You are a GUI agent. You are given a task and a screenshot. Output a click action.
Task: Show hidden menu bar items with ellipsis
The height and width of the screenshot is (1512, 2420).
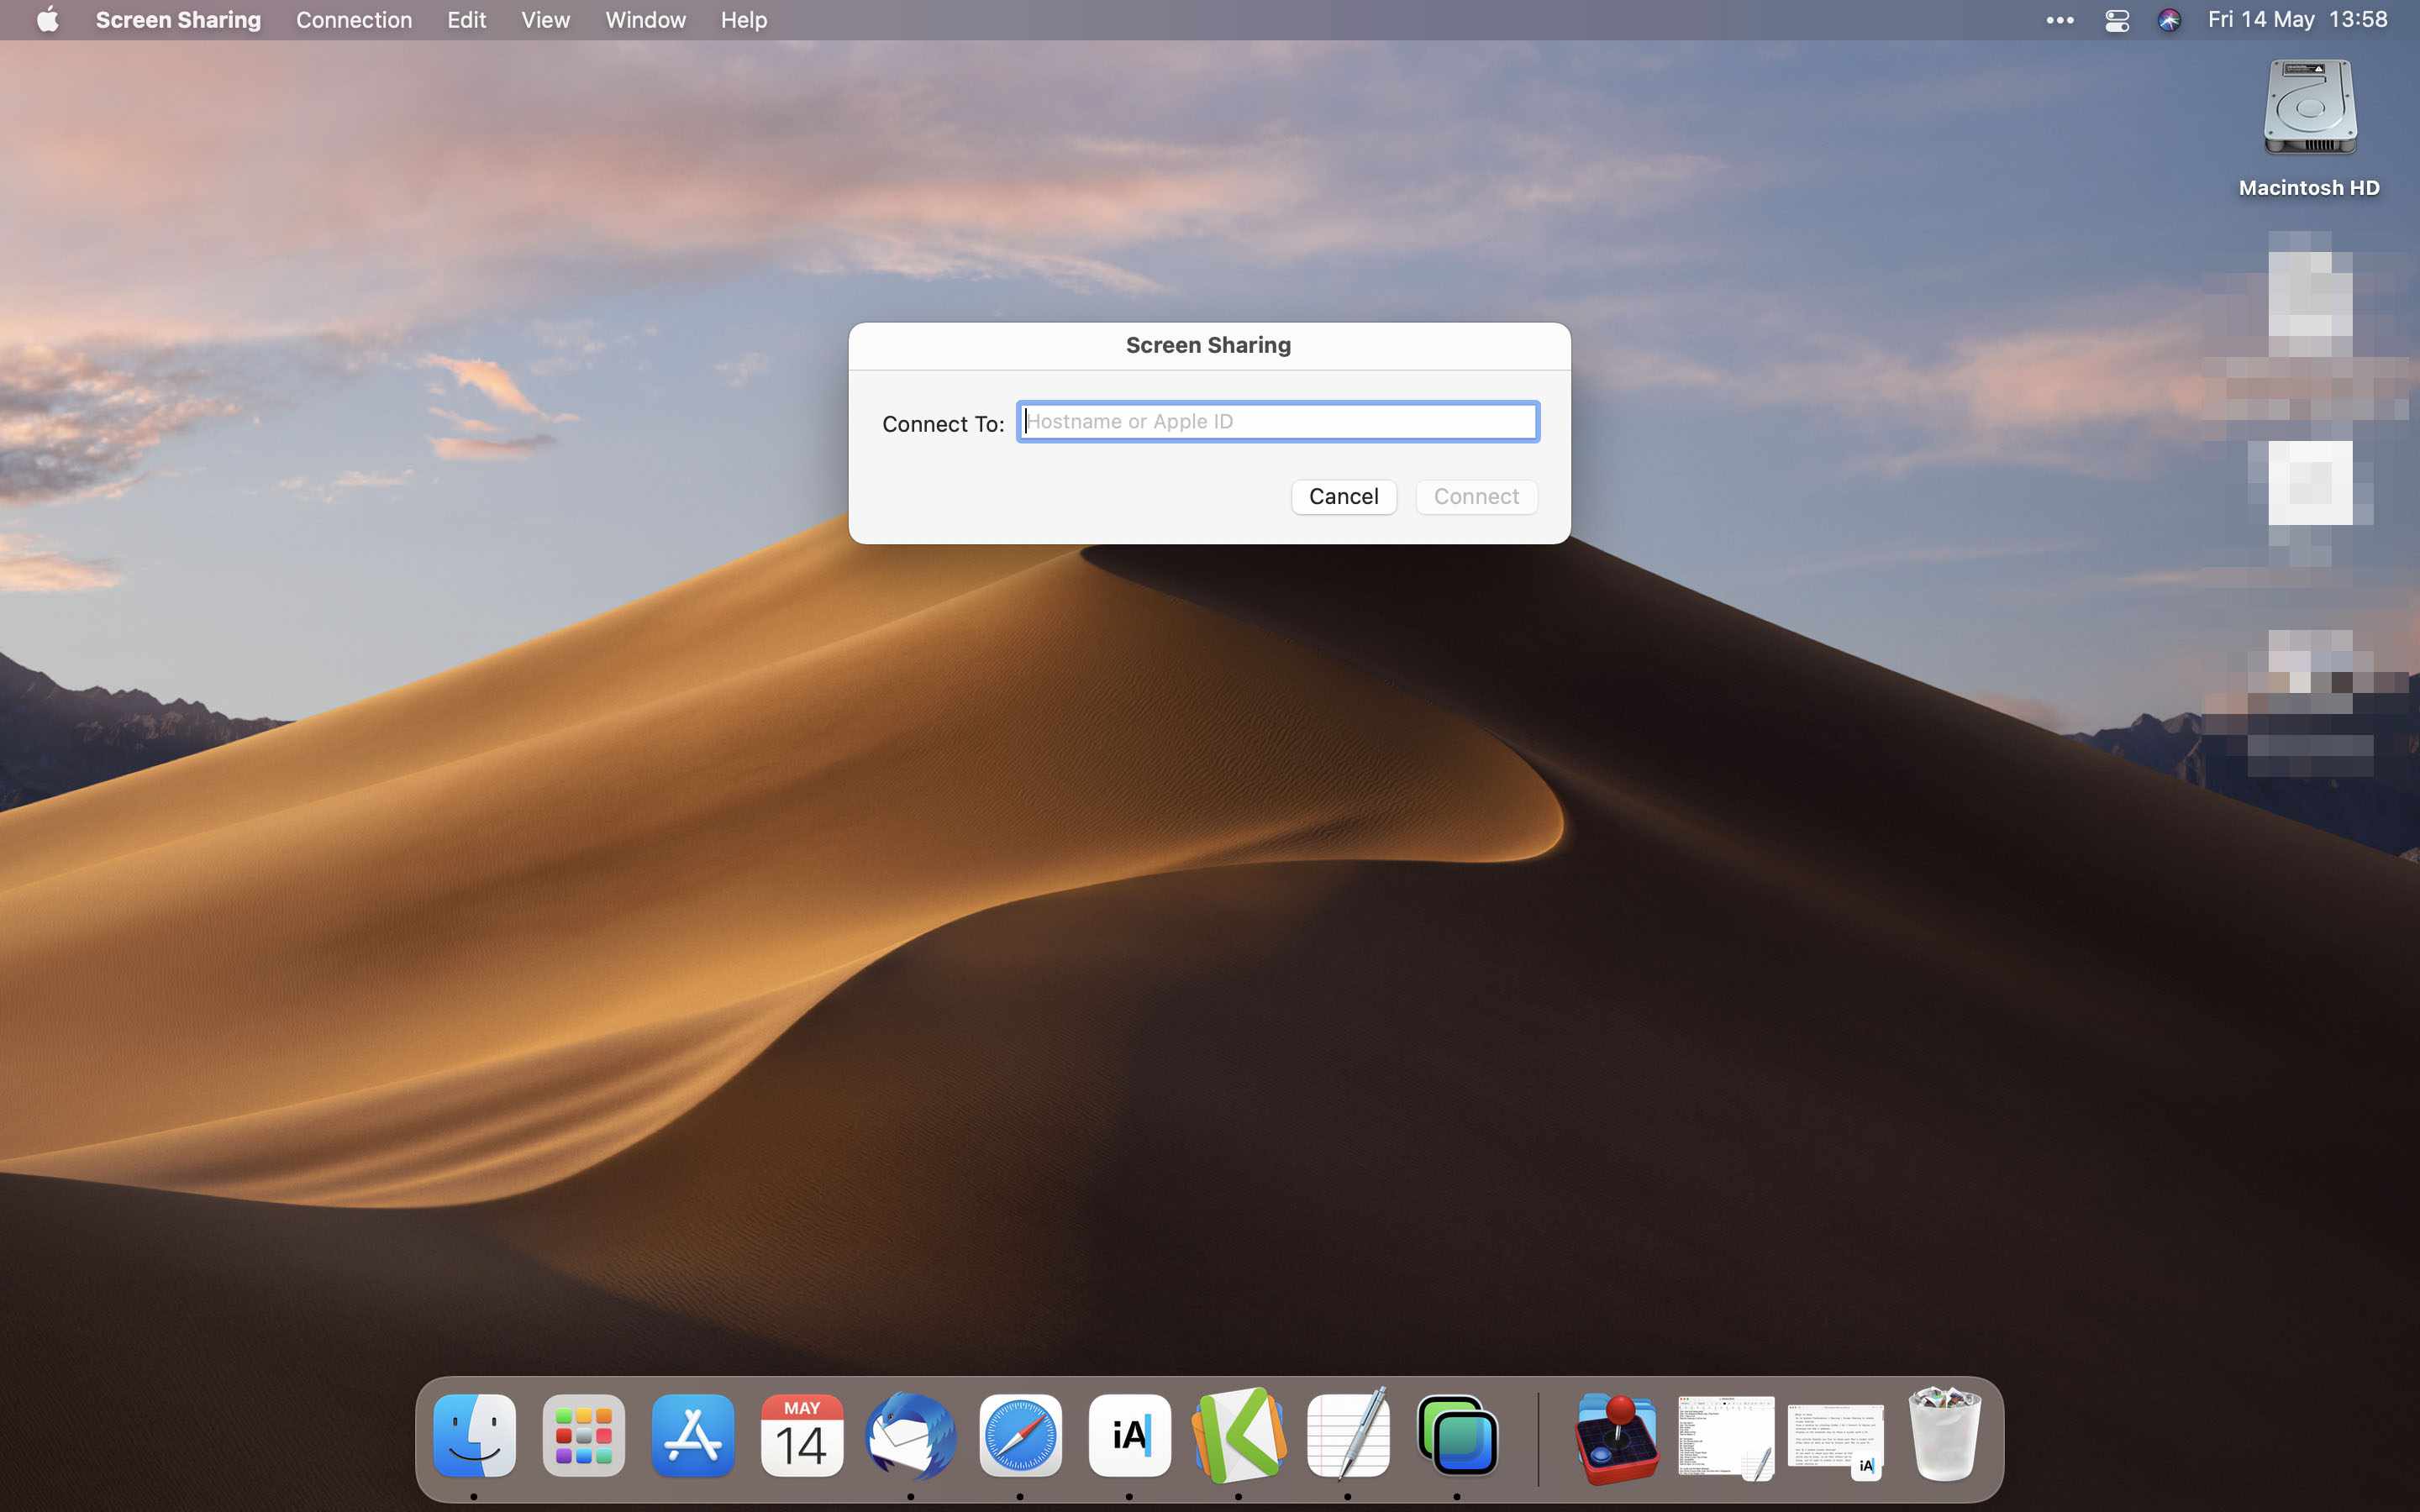pyautogui.click(x=2060, y=20)
